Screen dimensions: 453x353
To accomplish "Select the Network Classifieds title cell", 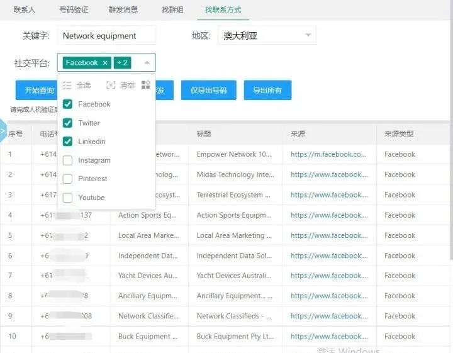I will tap(234, 316).
